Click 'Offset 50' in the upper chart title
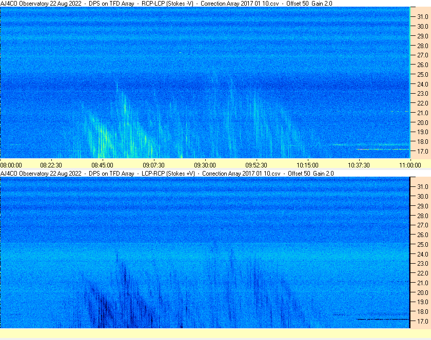 pos(298,4)
